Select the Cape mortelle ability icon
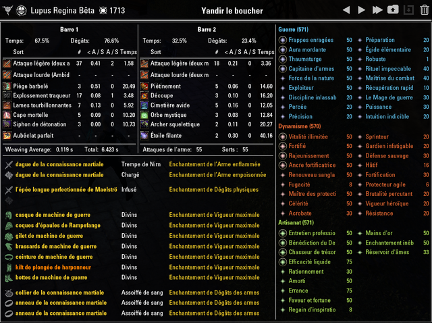The width and height of the screenshot is (432, 323). point(7,115)
